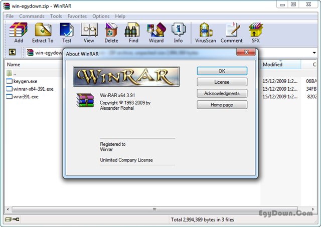Click the disk drive icon in status bar
This screenshot has height=227, width=321.
point(8,219)
